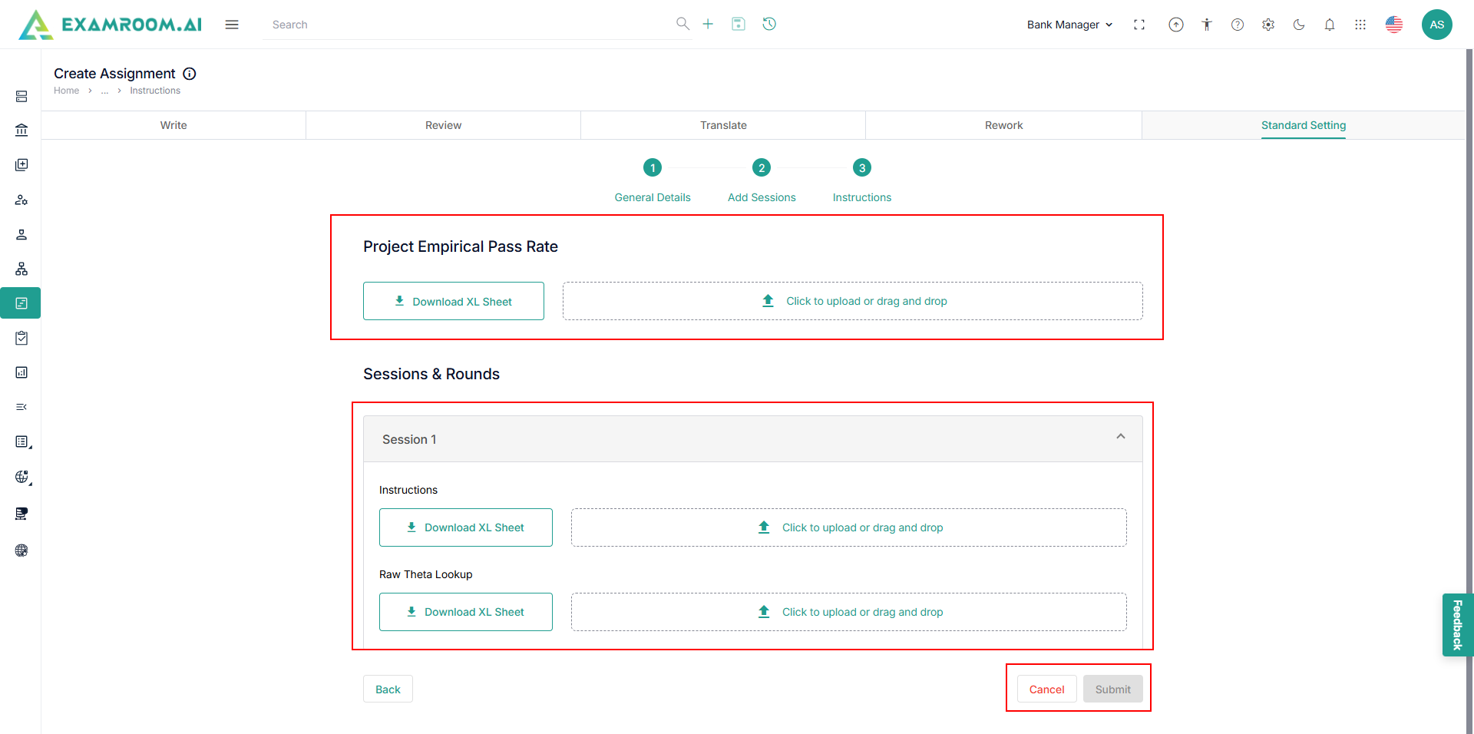Screen dimensions: 1474x734
Task: Click the Cancel button
Action: point(1046,689)
